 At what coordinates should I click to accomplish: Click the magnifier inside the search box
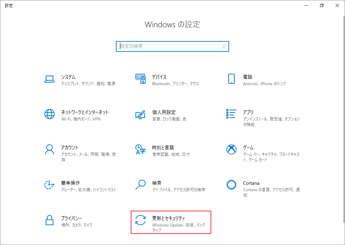[224, 46]
